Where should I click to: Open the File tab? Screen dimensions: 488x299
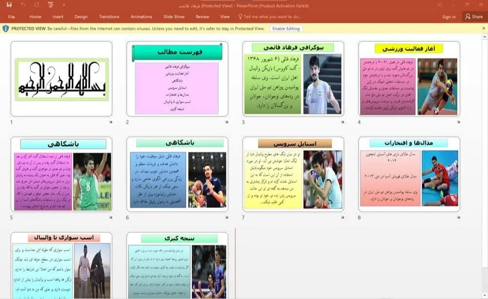(12, 17)
